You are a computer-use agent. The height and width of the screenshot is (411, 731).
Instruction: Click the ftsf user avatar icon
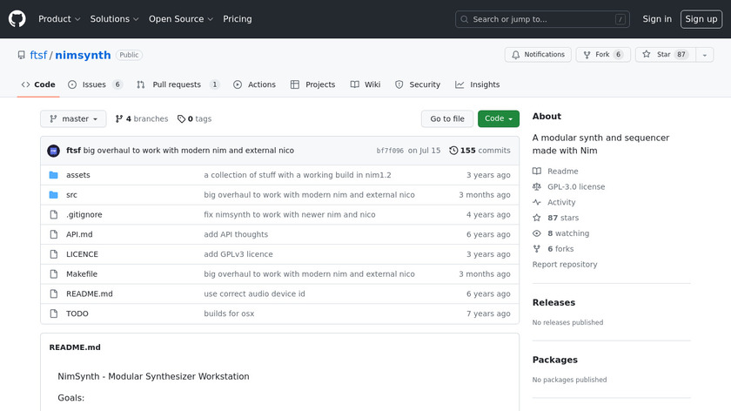(53, 151)
